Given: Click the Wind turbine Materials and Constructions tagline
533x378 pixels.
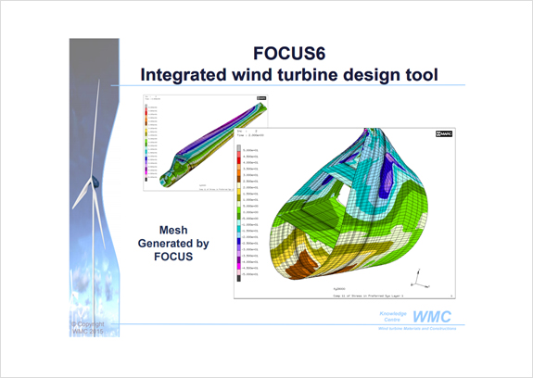Looking at the screenshot, I should pos(417,328).
